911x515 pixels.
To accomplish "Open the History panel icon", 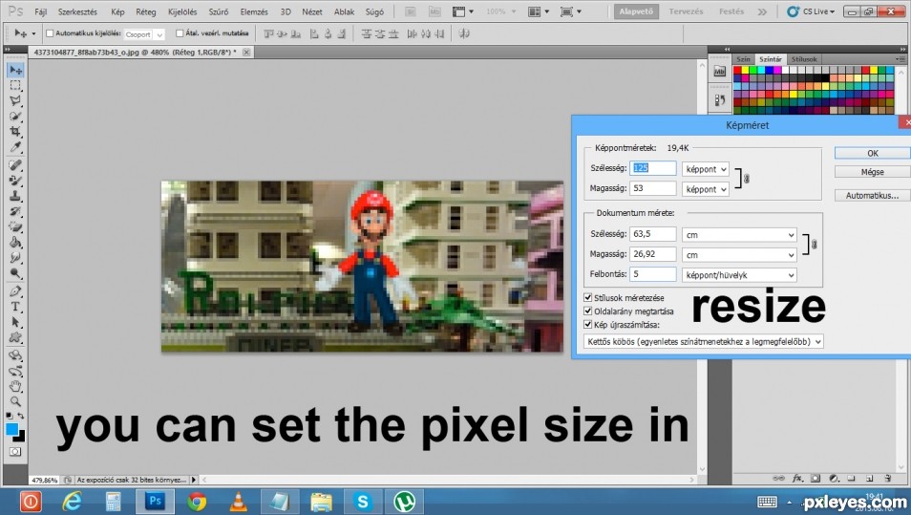I will click(719, 100).
